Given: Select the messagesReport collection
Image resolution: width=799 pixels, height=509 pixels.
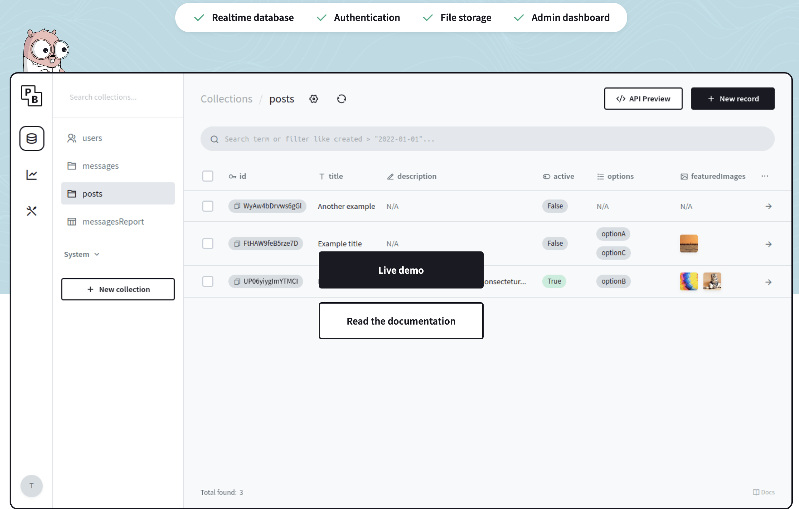Looking at the screenshot, I should [113, 222].
